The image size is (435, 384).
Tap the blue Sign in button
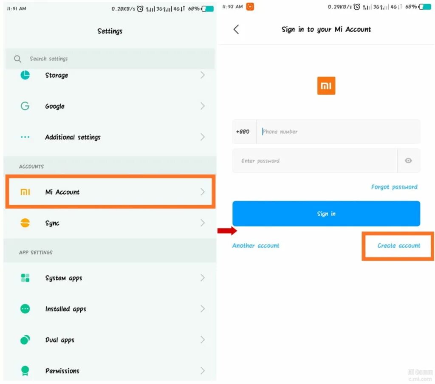[326, 214]
